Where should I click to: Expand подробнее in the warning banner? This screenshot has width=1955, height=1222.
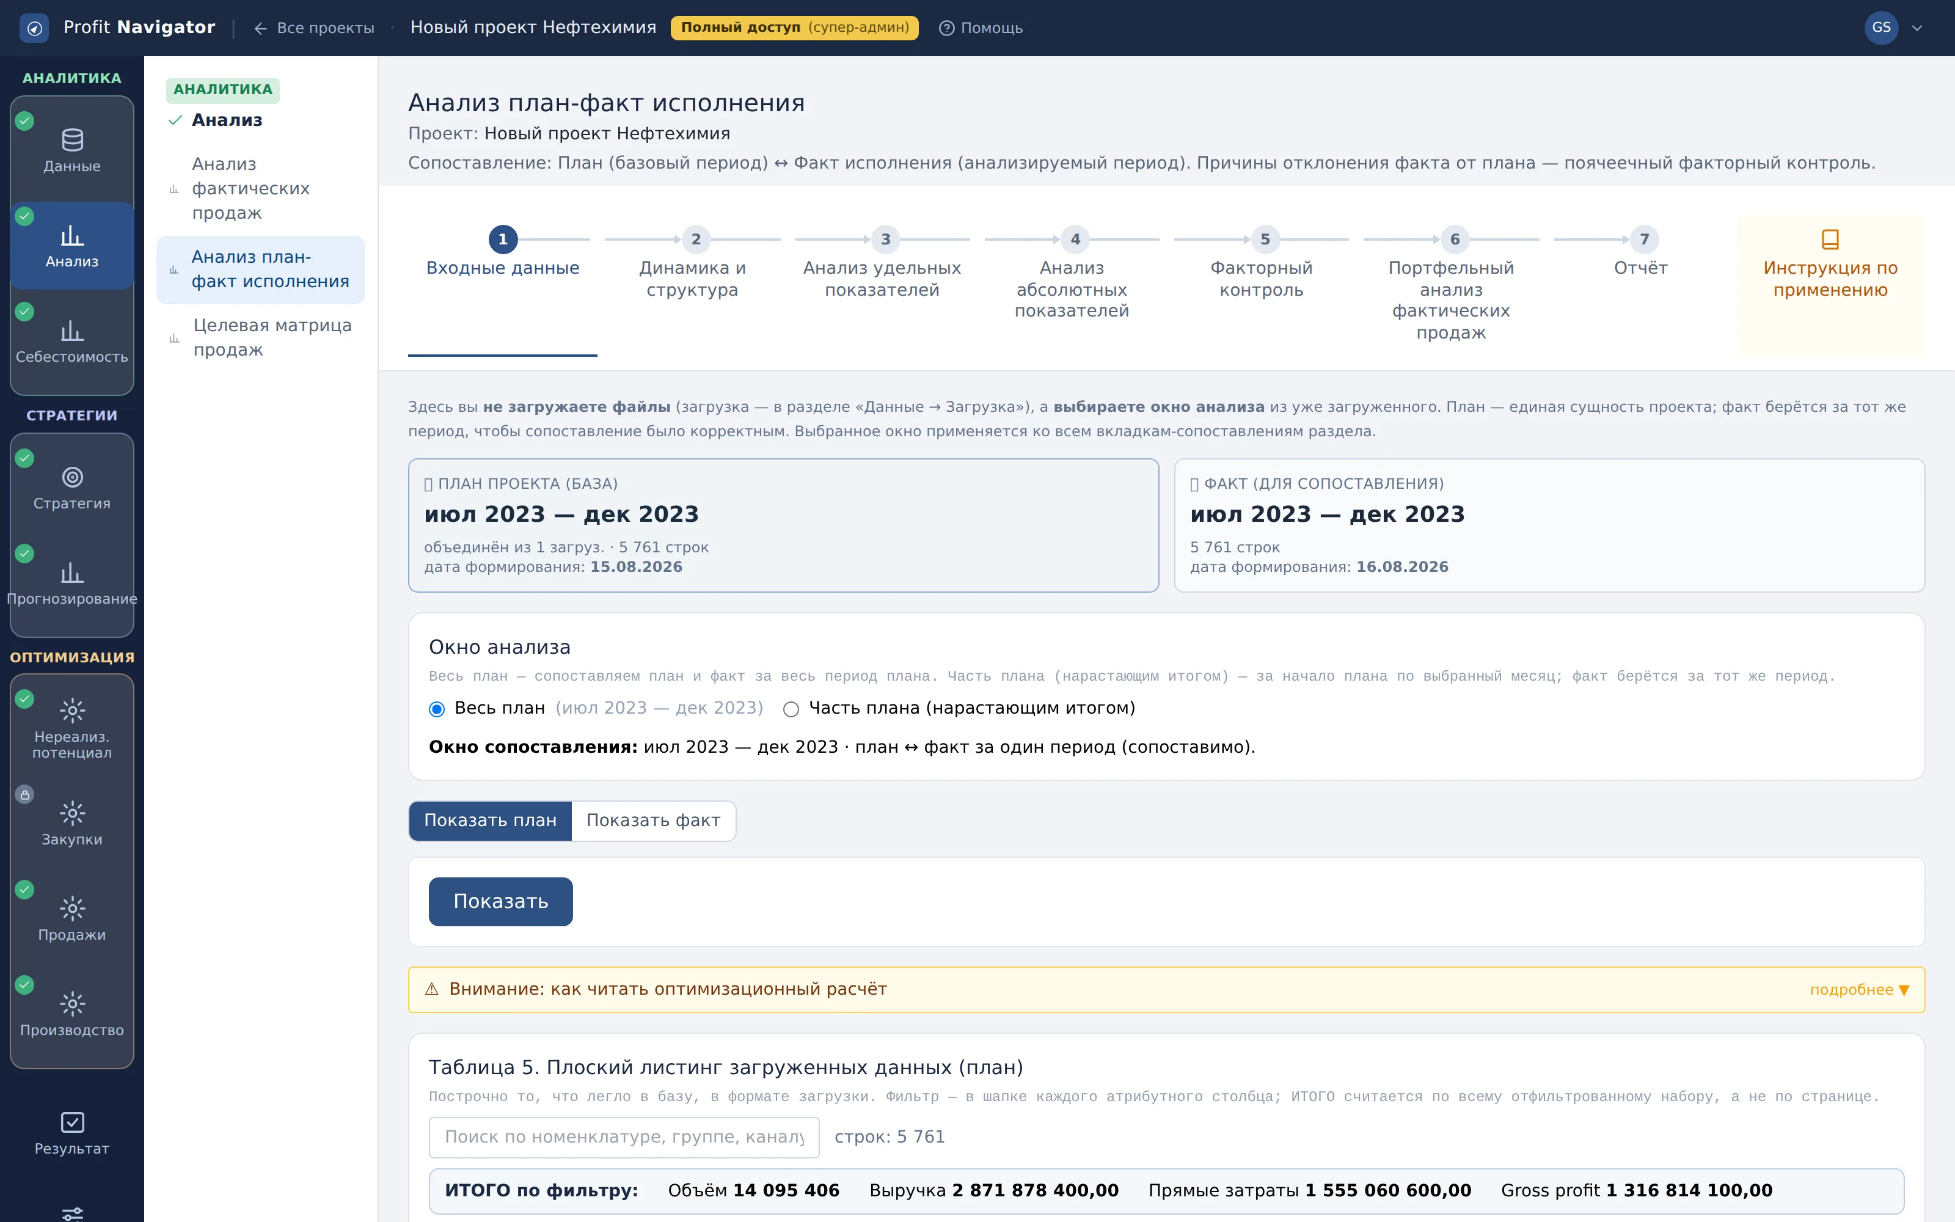click(x=1859, y=989)
